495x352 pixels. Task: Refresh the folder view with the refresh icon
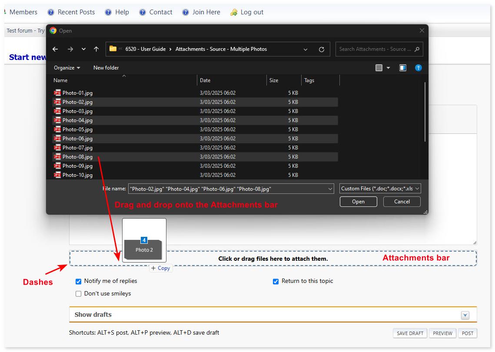coord(322,49)
